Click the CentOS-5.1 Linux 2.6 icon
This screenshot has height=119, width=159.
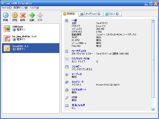[x=7, y=48]
